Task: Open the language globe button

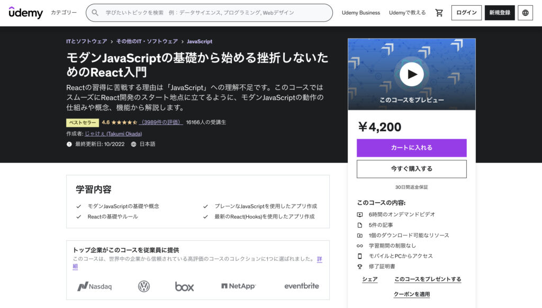Action: (525, 13)
